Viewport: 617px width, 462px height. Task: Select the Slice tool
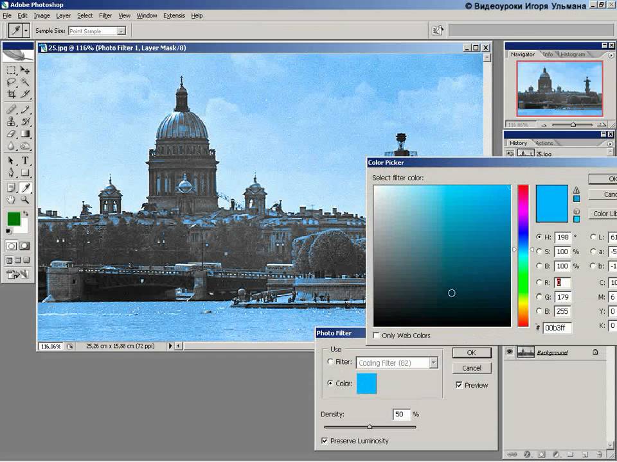(x=25, y=94)
